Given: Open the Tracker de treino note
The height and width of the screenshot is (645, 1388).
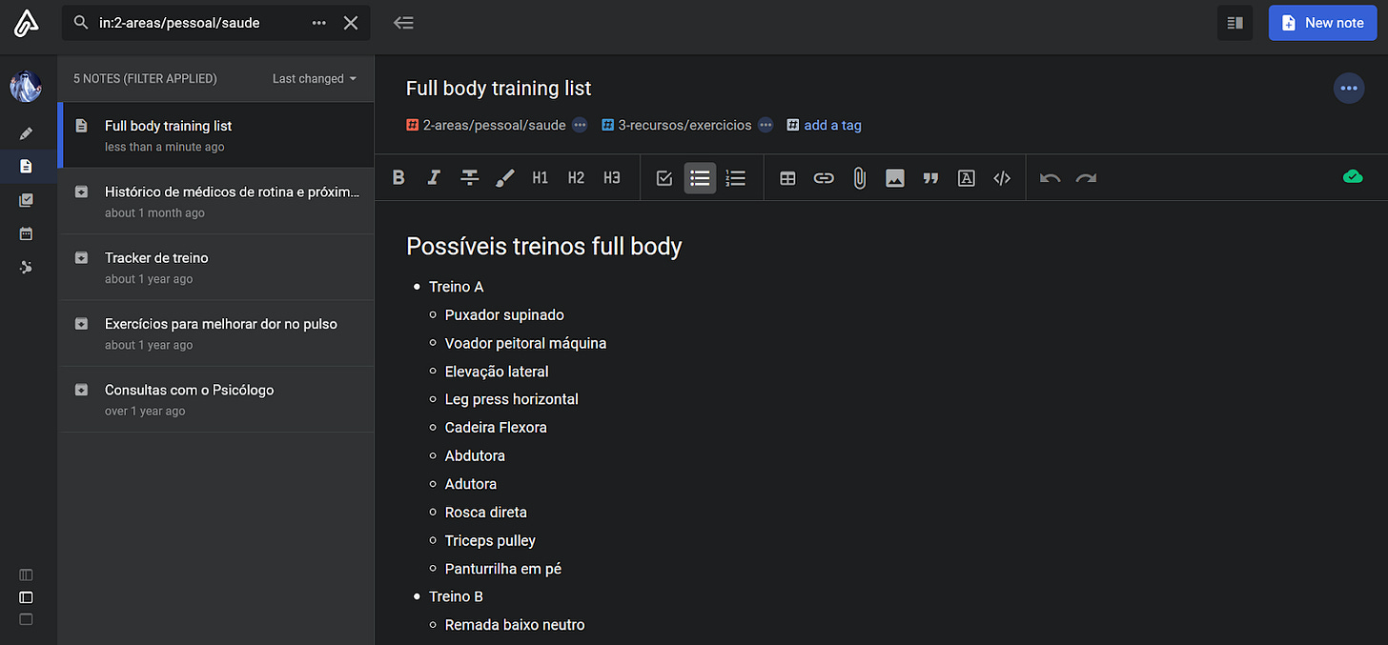Looking at the screenshot, I should tap(216, 267).
